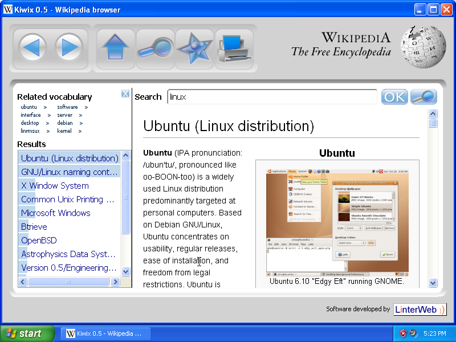The width and height of the screenshot is (456, 342).
Task: Click 'kernel' related vocabulary term
Action: tap(64, 131)
